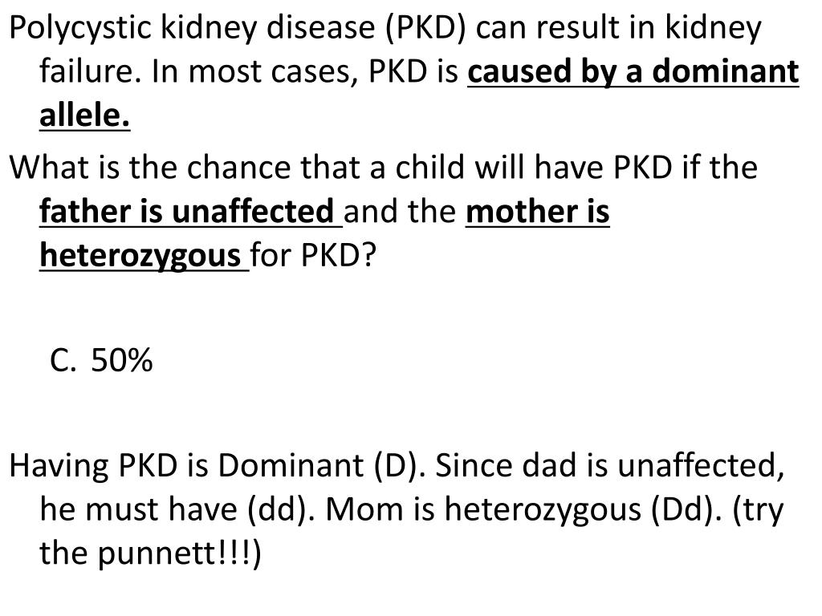The image size is (822, 616).
Task: Click the bold text "father is unaffected"
Action: point(186,211)
